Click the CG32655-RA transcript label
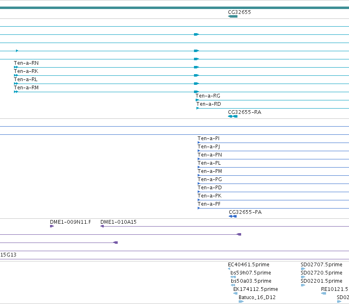This screenshot has height=304, width=349. click(x=244, y=112)
